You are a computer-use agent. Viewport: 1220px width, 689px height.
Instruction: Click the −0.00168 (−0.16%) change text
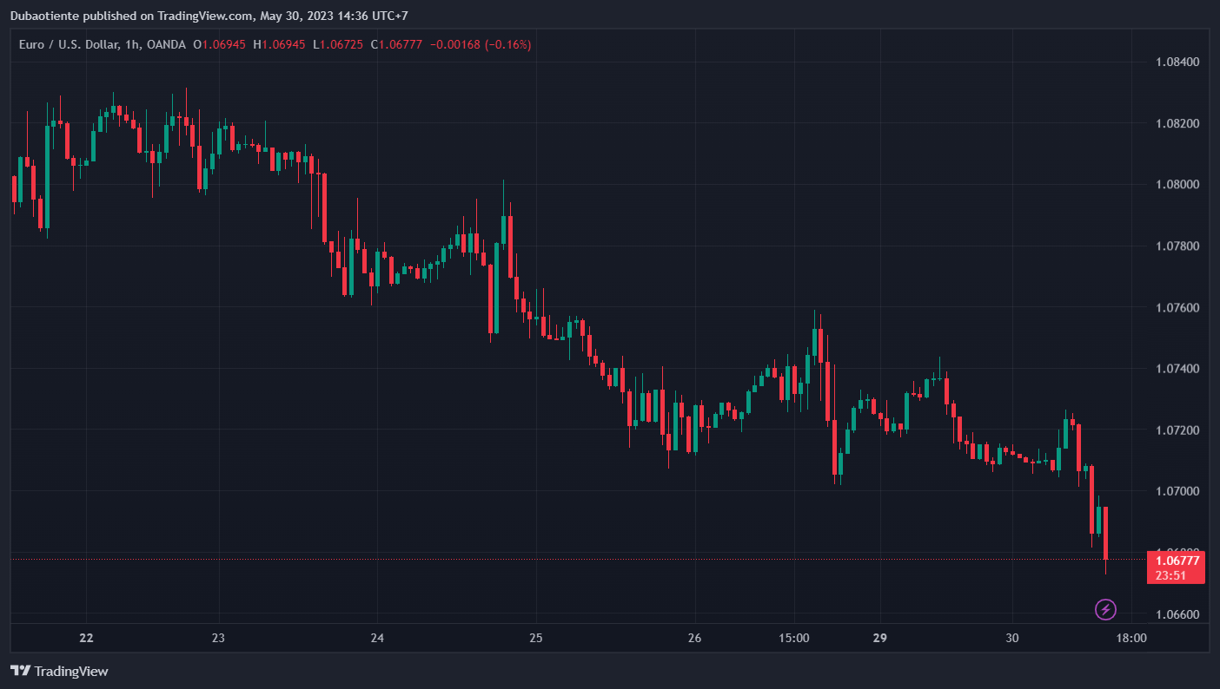coord(481,44)
